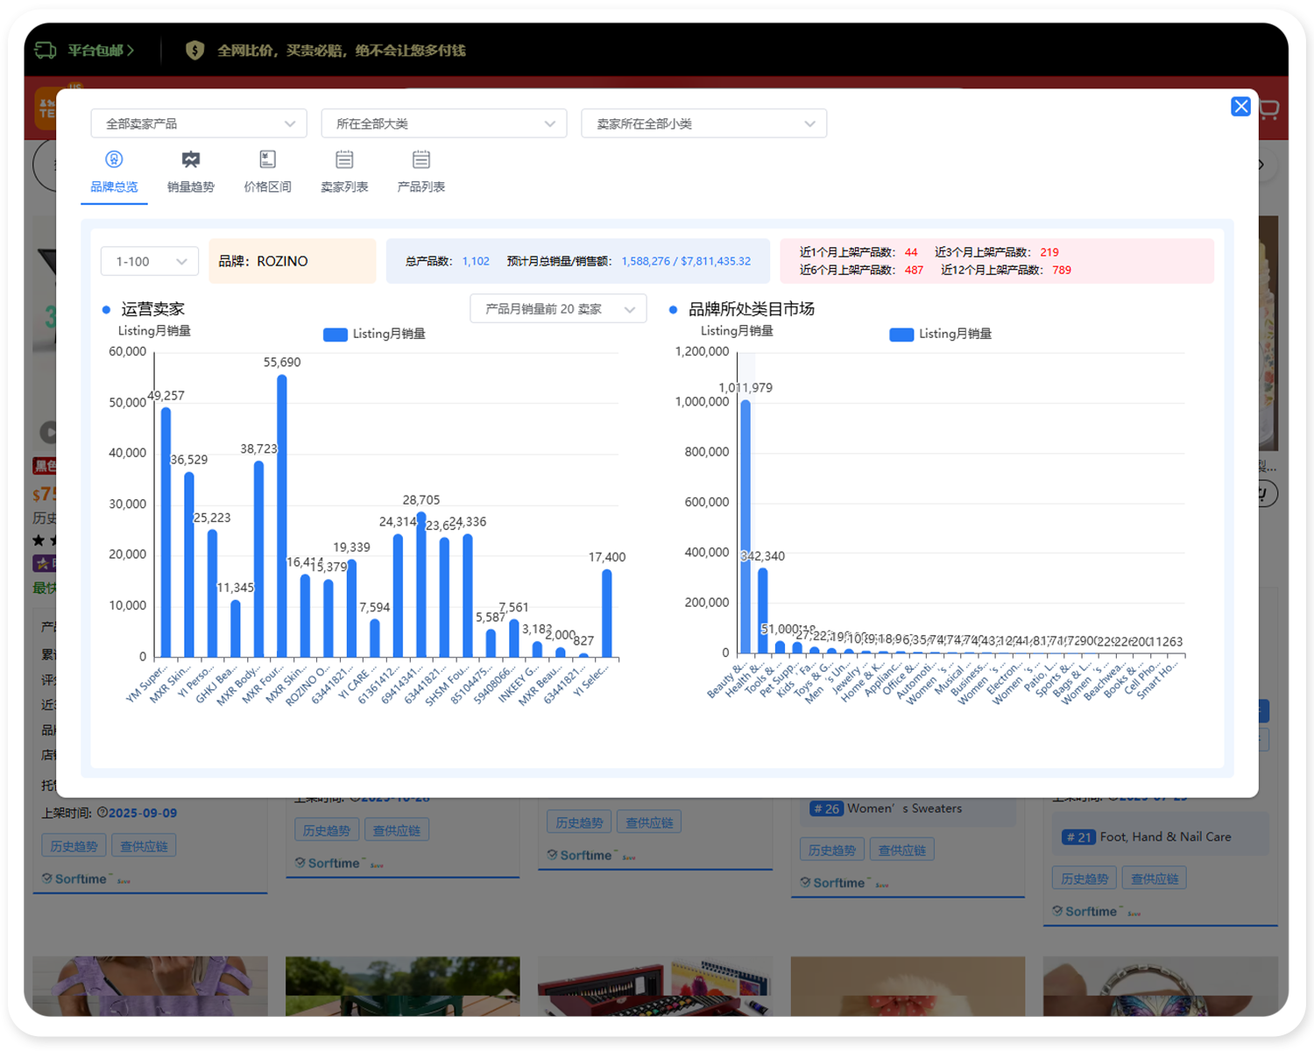Open the 1-100 range dropdown
1314x1051 pixels.
pos(150,261)
